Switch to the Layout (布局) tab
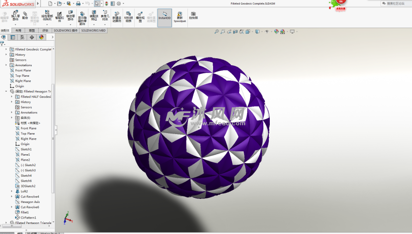412x234 pixels. coord(19,31)
